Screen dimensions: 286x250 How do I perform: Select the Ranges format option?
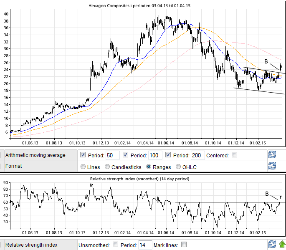point(149,167)
